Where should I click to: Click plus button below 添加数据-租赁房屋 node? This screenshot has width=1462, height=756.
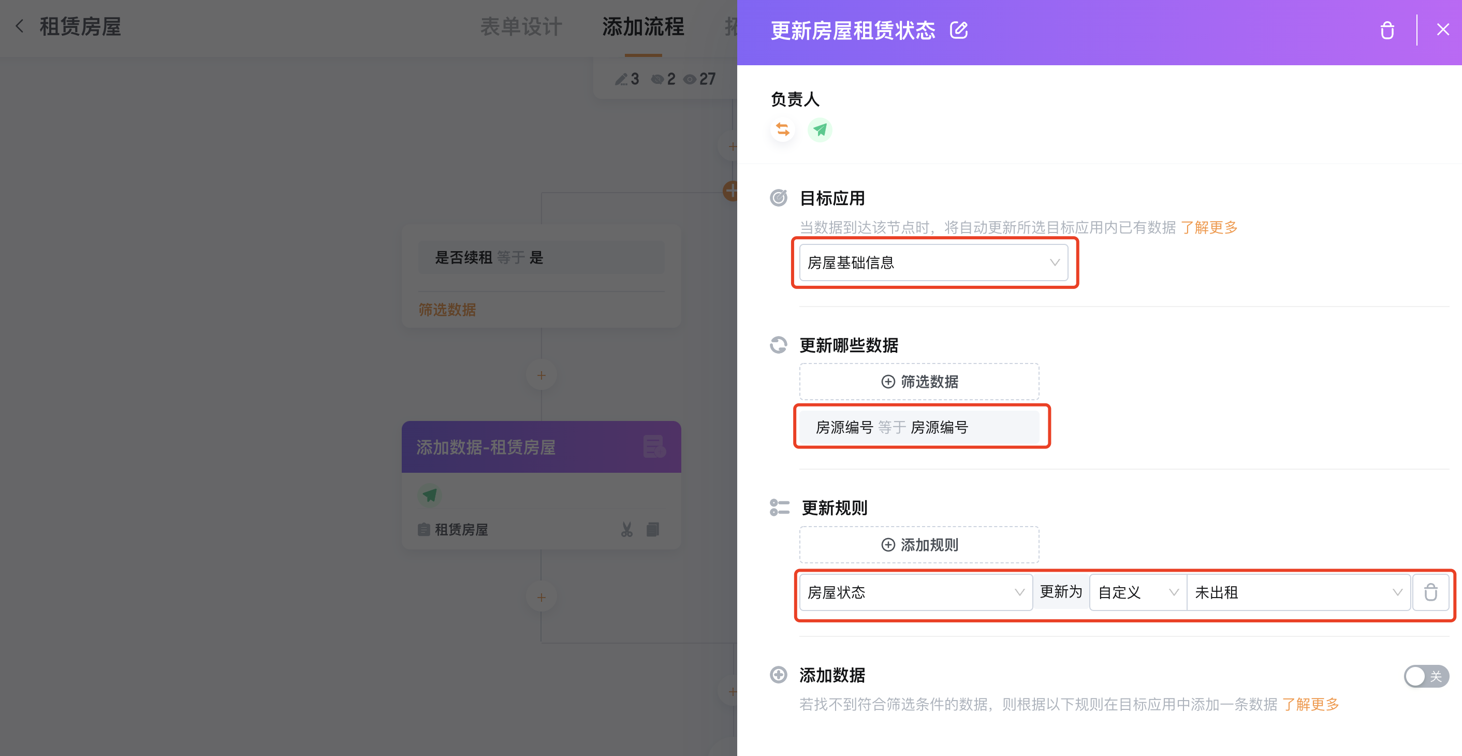[541, 597]
